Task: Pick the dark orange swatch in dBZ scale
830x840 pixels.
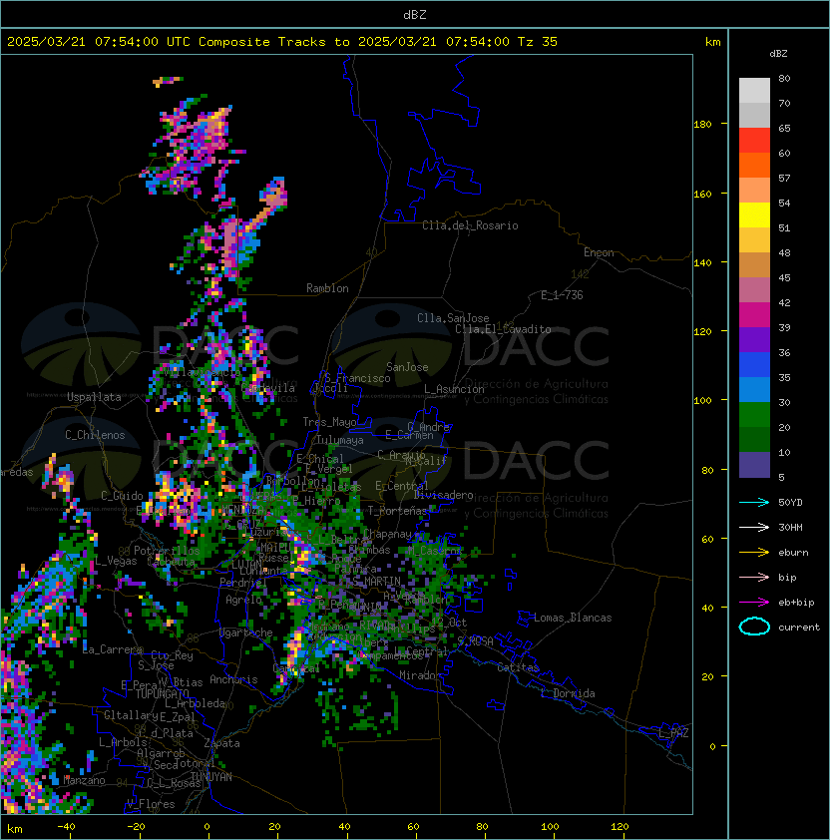Action: click(x=754, y=165)
